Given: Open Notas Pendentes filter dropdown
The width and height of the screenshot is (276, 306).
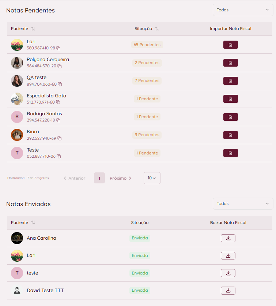Looking at the screenshot, I should click(243, 10).
